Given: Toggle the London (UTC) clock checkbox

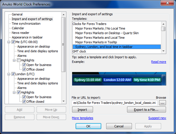Looking at the screenshot, I should (x=13, y=74).
